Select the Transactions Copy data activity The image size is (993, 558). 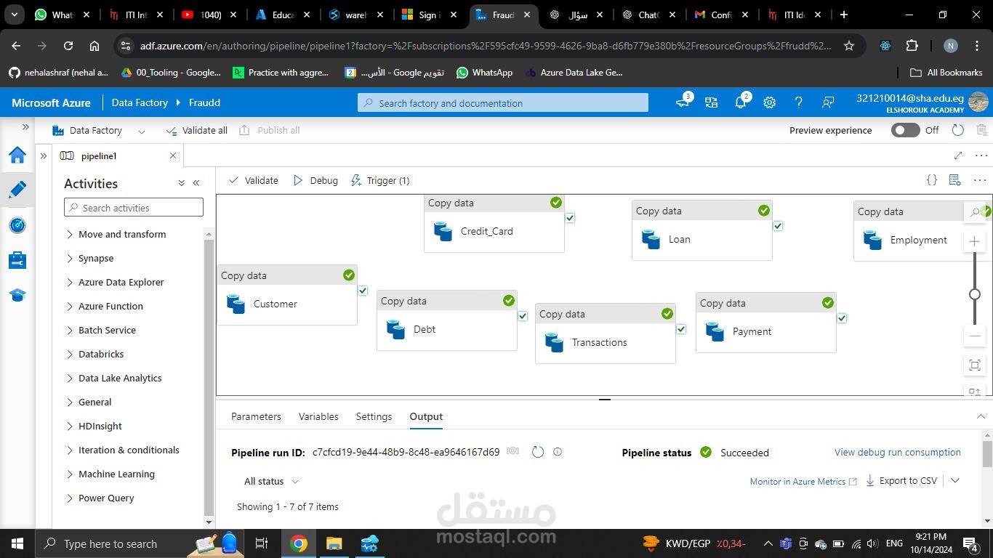pos(606,333)
